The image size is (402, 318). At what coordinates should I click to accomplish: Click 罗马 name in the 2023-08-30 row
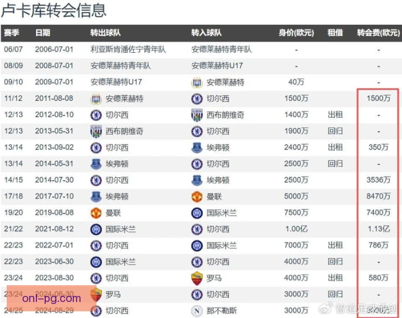point(214,279)
